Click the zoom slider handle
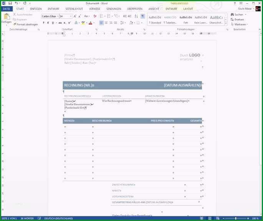263x221 pixels. (x=236, y=218)
